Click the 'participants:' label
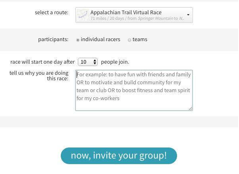 tap(53, 40)
